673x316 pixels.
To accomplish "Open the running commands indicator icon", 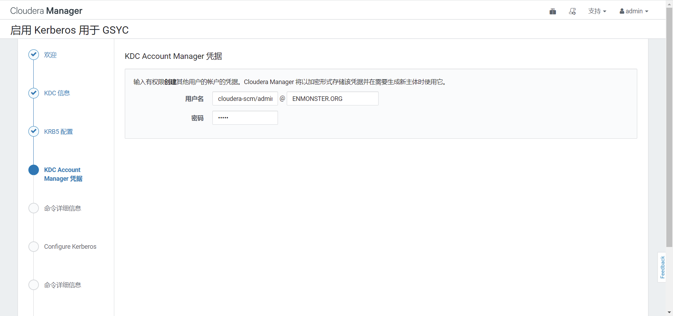I will click(x=572, y=12).
